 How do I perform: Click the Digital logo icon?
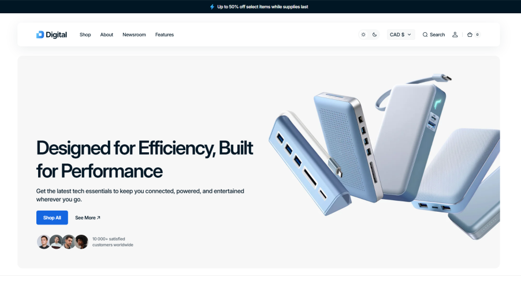[x=40, y=35]
